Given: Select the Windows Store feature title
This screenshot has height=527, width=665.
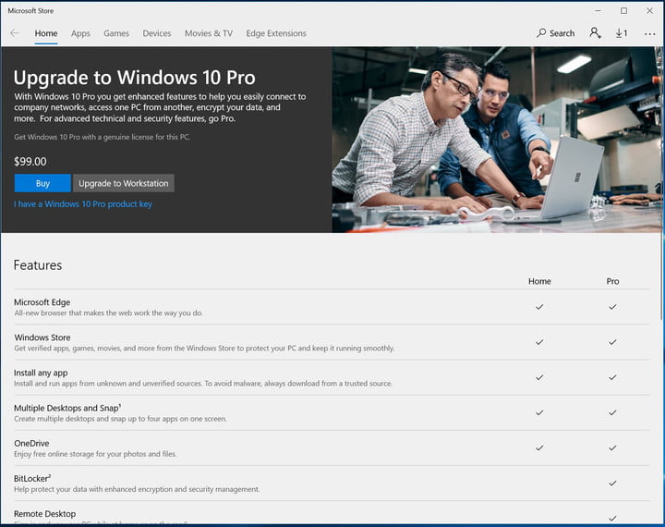Looking at the screenshot, I should (42, 337).
